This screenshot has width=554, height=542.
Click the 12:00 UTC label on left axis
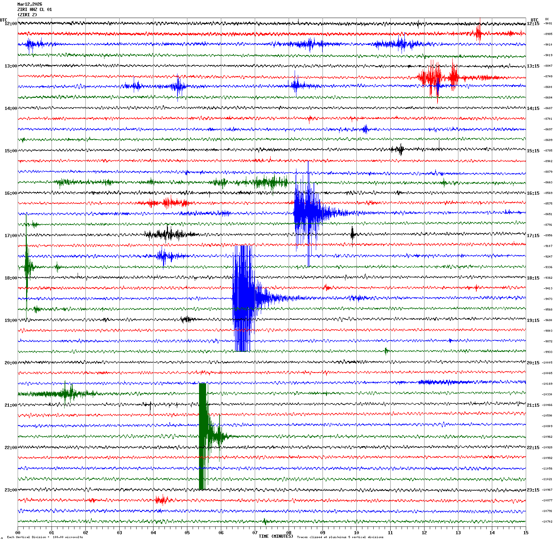(x=11, y=24)
